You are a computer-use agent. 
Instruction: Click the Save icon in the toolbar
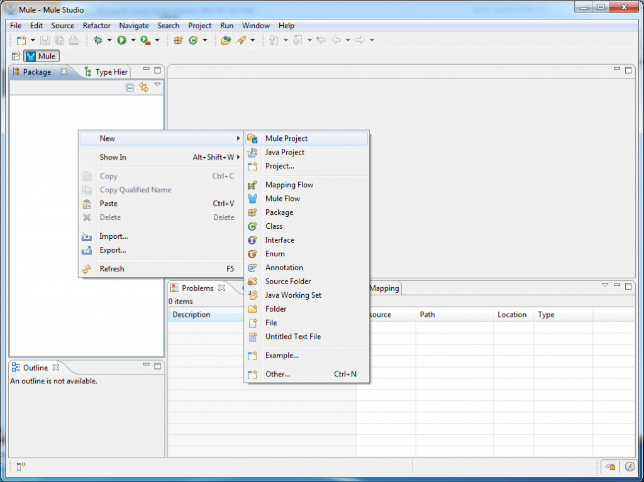44,40
